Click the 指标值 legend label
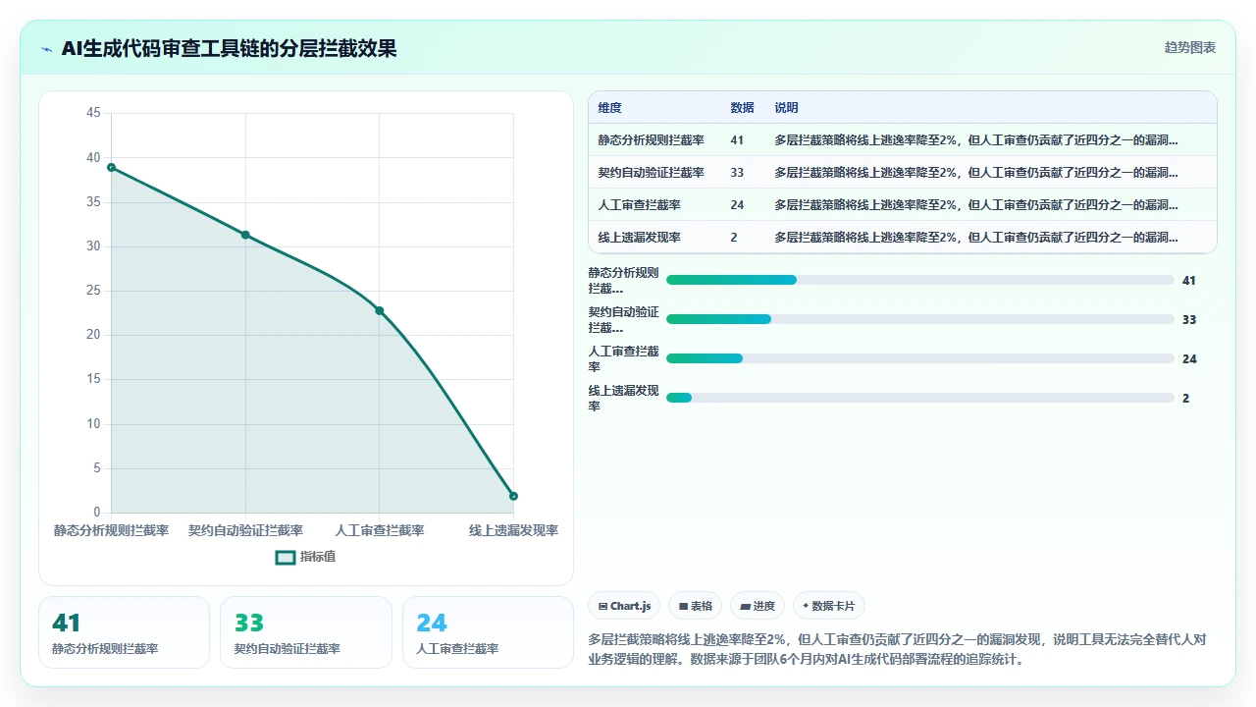The image size is (1256, 707). coord(318,557)
